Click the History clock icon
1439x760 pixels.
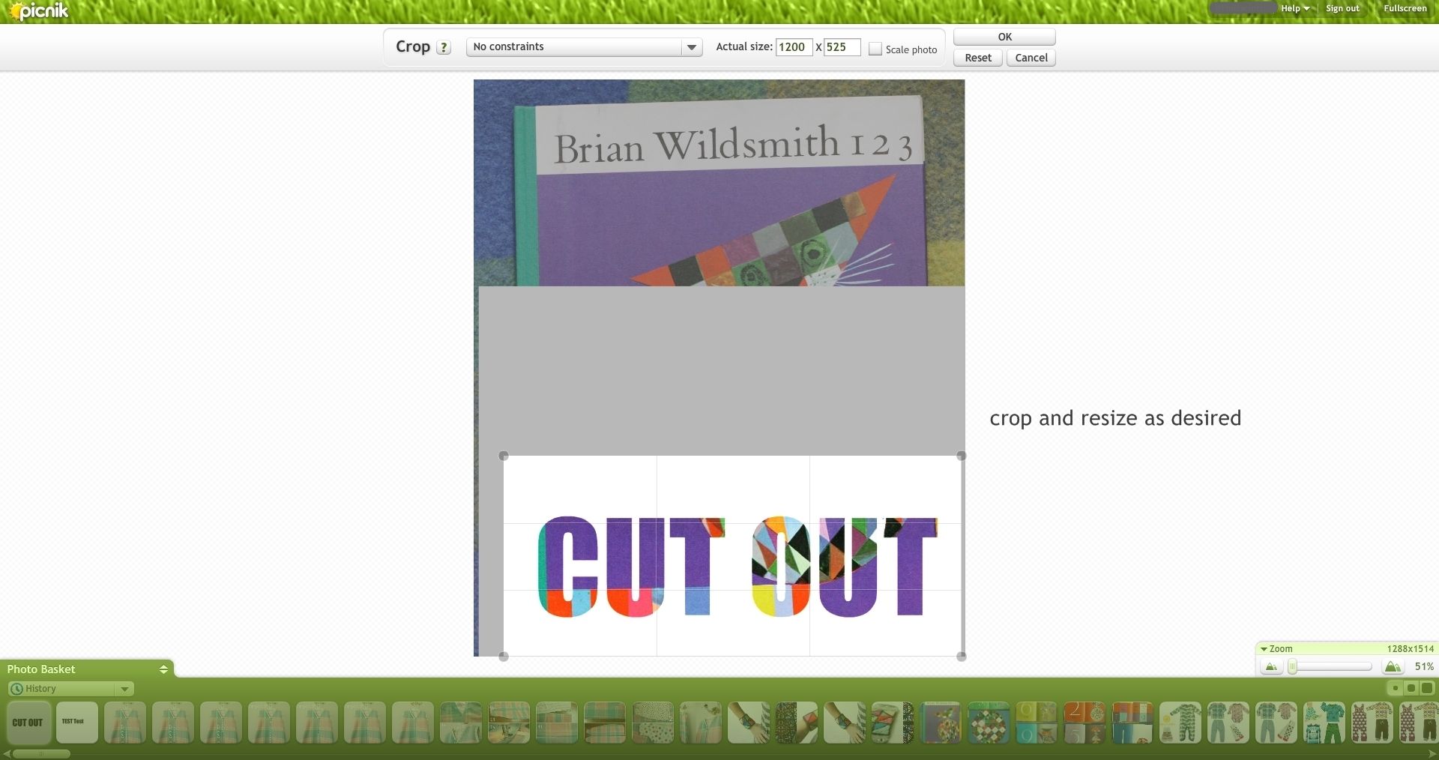click(16, 689)
